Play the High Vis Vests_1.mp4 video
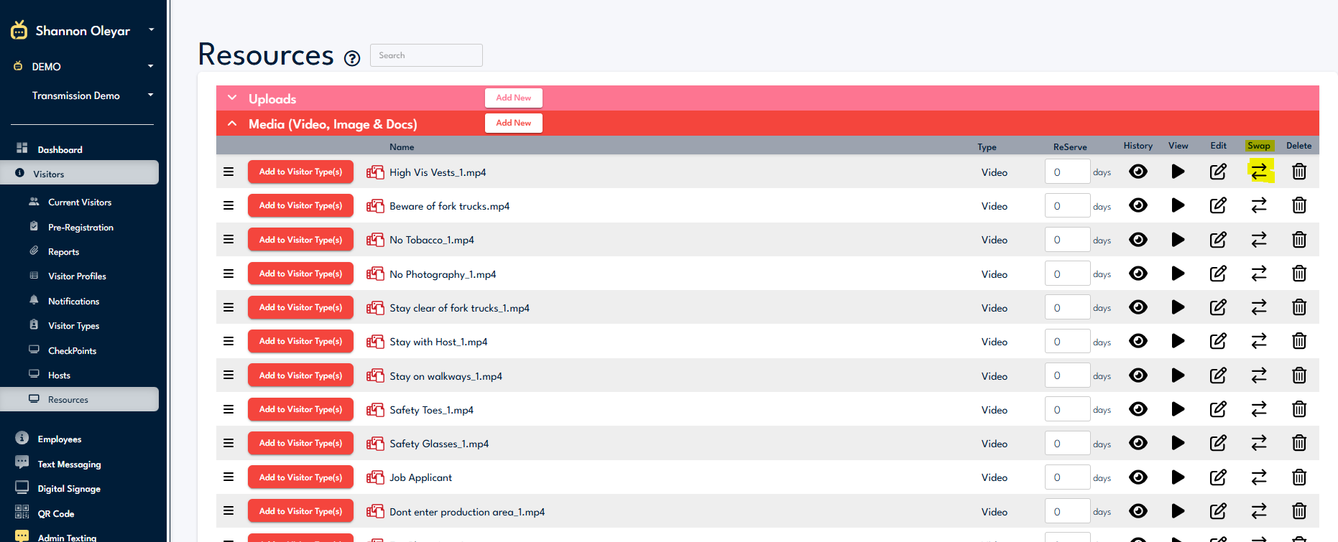1338x542 pixels. [x=1178, y=172]
